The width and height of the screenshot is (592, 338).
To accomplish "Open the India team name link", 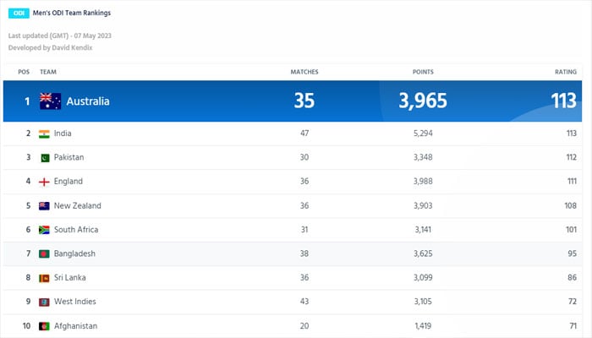I will click(63, 134).
